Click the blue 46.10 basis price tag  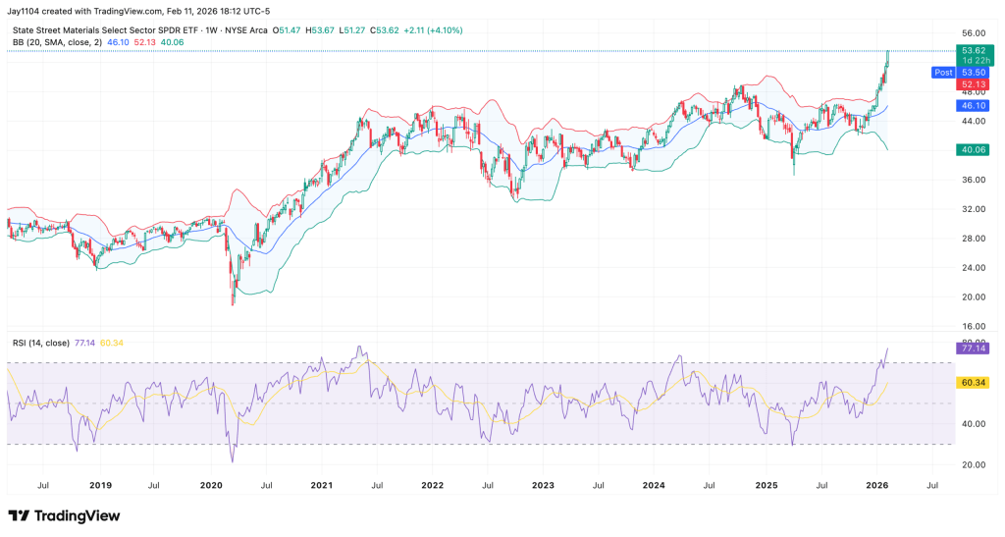point(973,104)
